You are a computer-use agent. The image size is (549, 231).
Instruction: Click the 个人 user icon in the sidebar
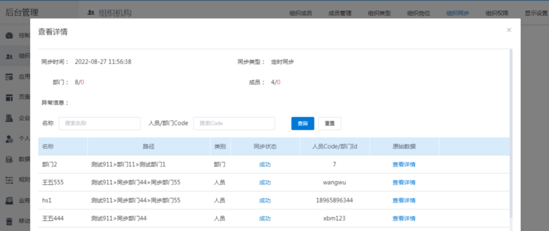[9, 139]
